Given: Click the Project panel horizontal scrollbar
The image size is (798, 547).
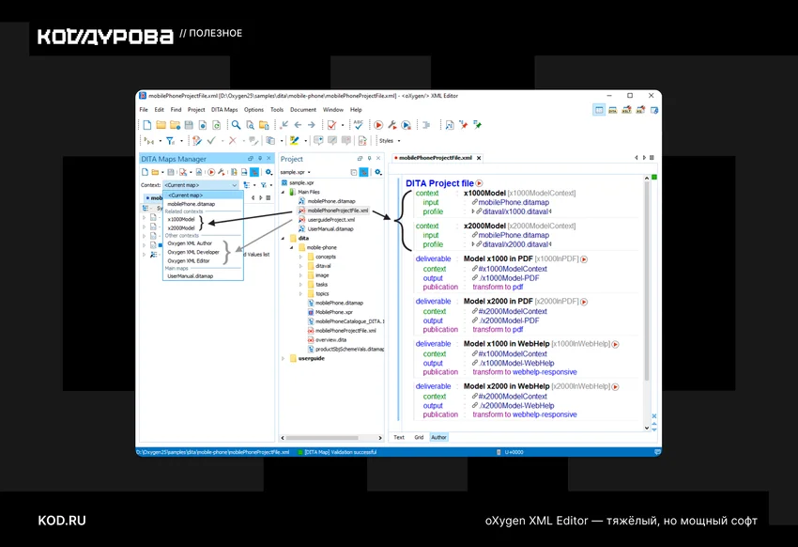Looking at the screenshot, I should point(322,438).
